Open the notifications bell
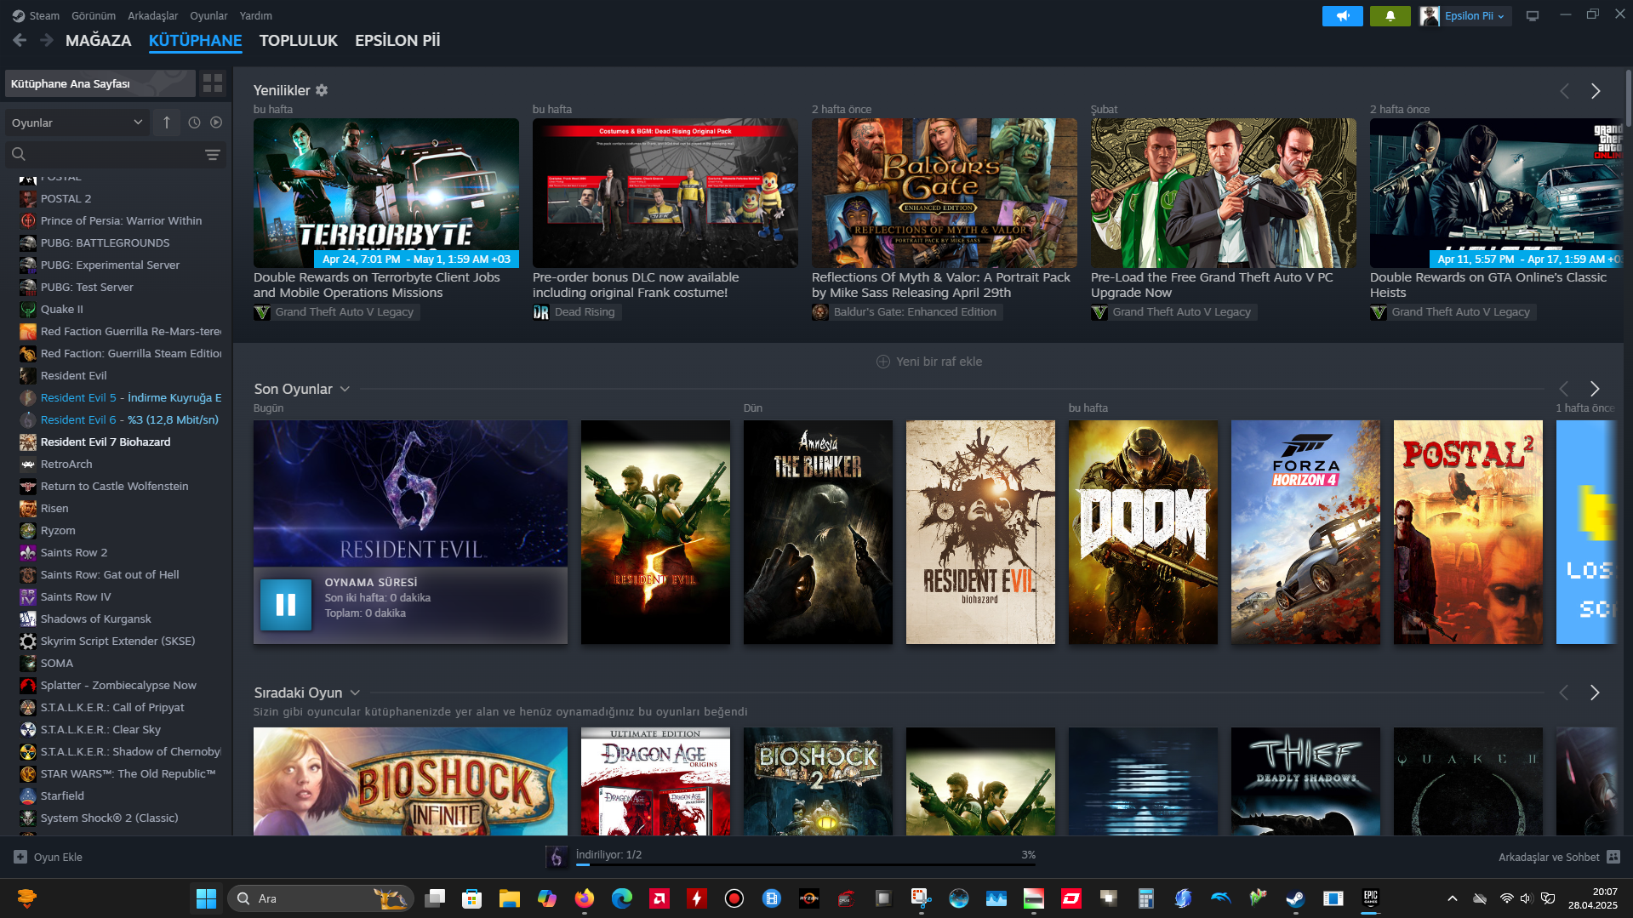The height and width of the screenshot is (918, 1633). click(1390, 15)
